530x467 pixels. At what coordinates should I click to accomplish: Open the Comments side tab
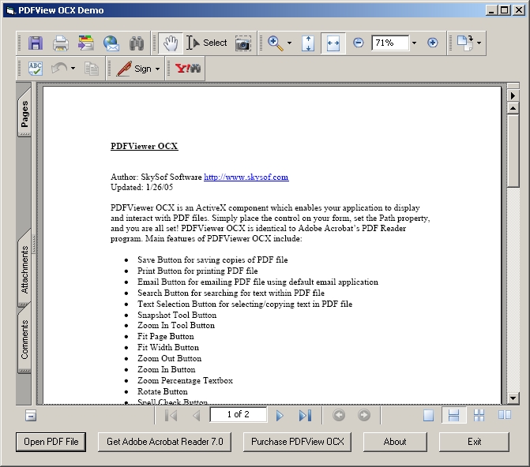click(x=24, y=339)
